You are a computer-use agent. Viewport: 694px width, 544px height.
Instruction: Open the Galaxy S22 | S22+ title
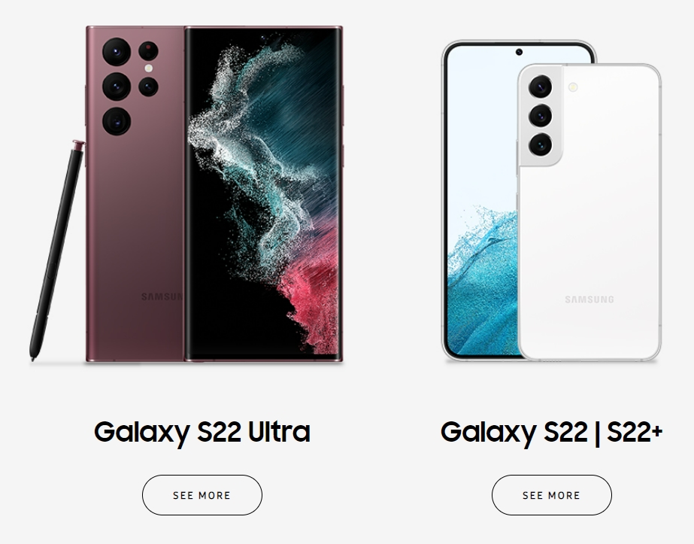click(551, 431)
